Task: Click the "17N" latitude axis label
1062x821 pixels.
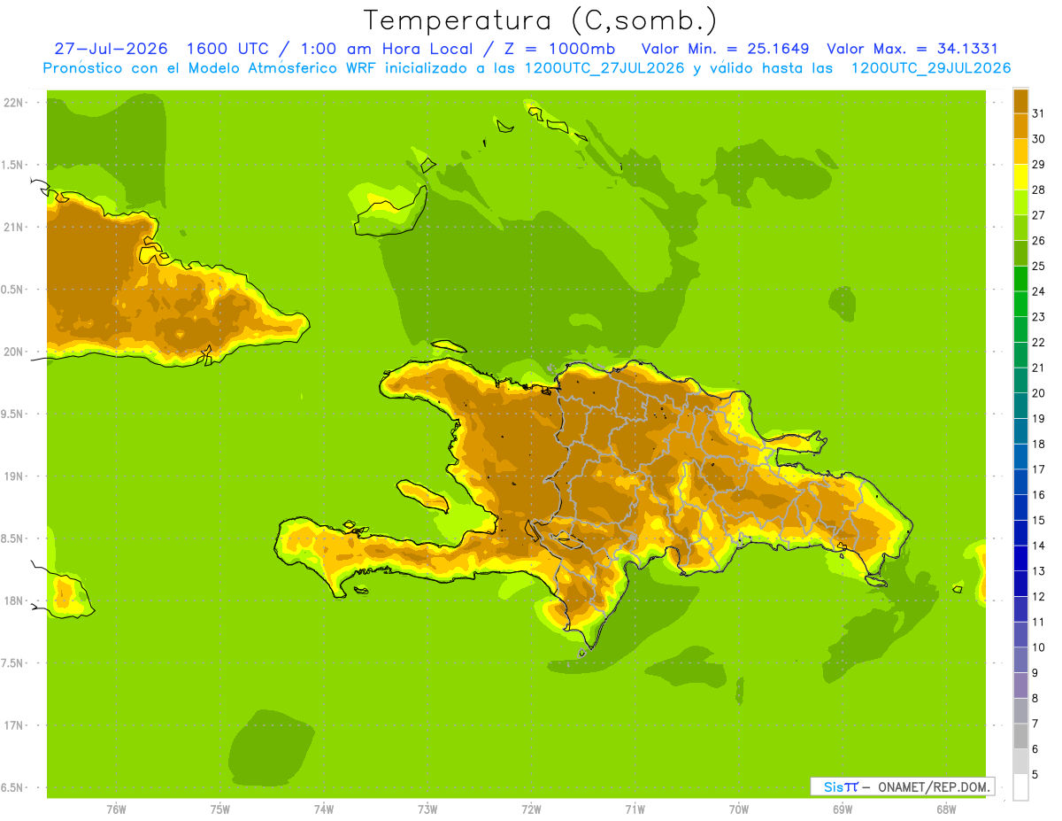Action: tap(14, 725)
